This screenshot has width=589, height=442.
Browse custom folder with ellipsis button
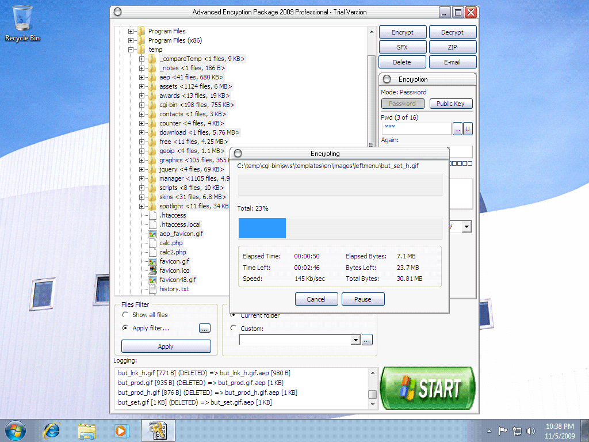pos(367,340)
